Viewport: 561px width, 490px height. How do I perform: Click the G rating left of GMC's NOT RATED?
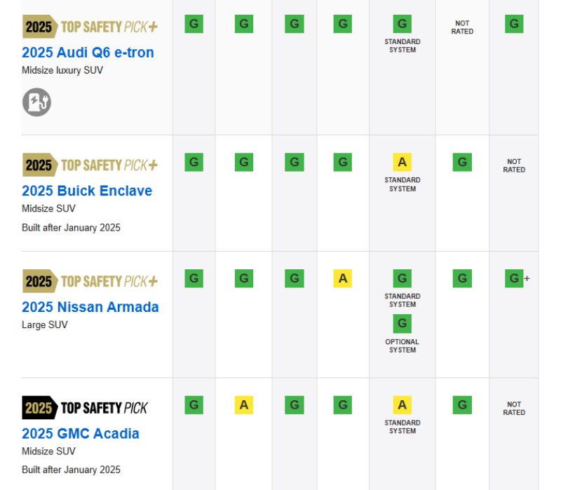(462, 405)
